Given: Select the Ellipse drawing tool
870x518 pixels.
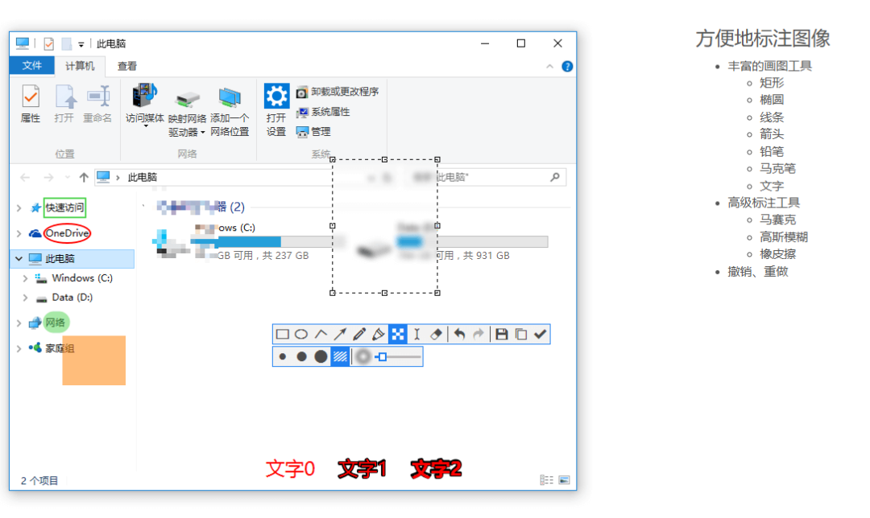Looking at the screenshot, I should pyautogui.click(x=300, y=334).
